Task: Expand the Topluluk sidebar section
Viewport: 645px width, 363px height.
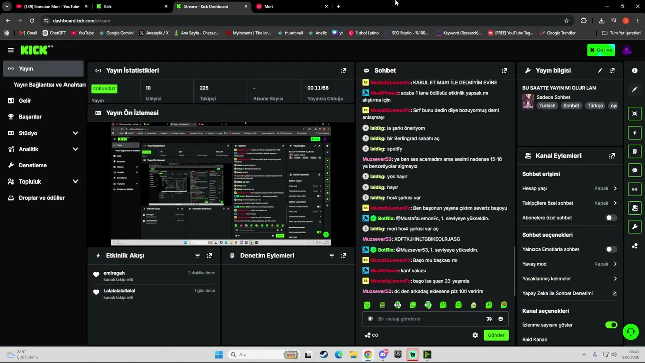Action: click(75, 181)
